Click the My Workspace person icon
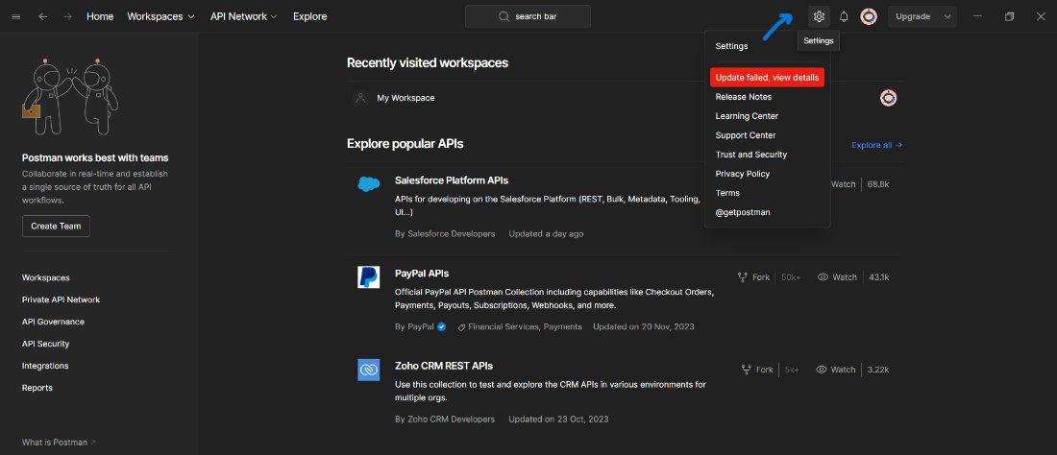This screenshot has width=1057, height=455. (x=360, y=98)
